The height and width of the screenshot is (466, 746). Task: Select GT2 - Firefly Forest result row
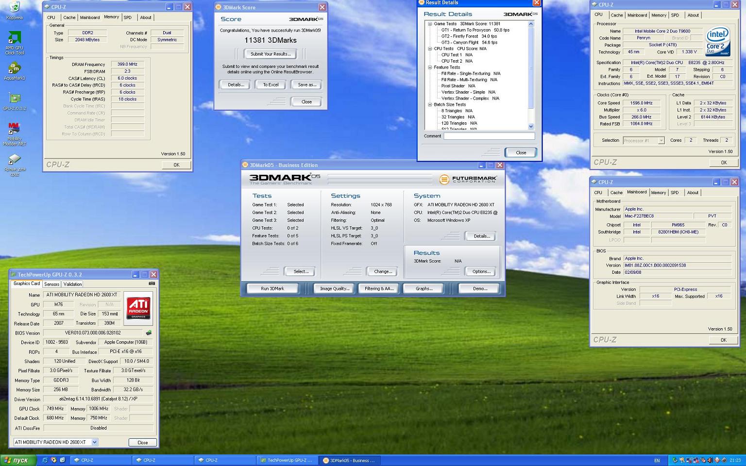pos(469,36)
